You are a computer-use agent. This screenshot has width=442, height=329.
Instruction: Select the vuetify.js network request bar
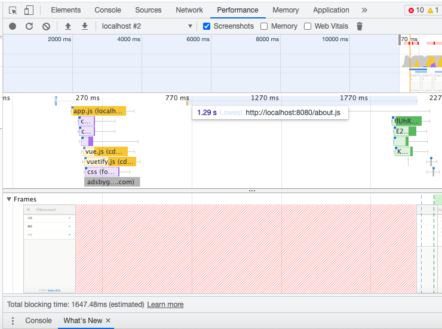110,162
